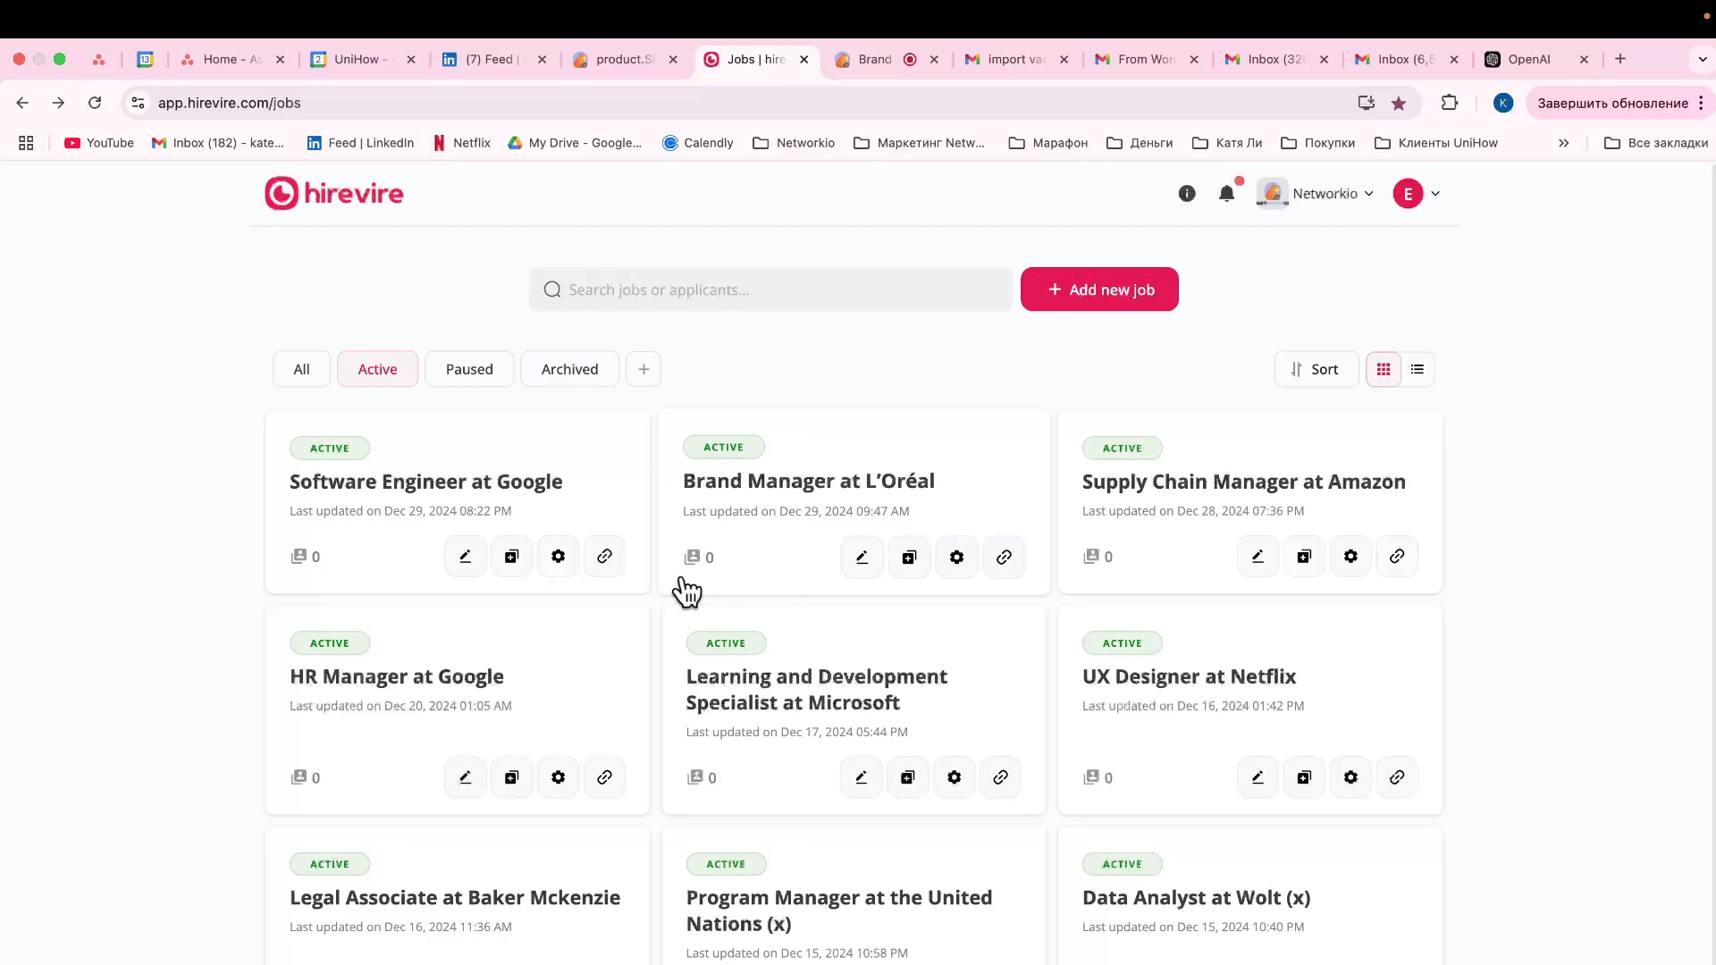Select the Paused filter tab
Screen dimensions: 1716x965
pos(469,370)
